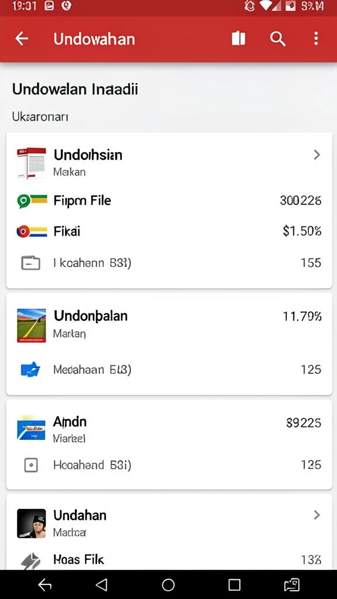Open the Undahan portrait thumbnail
This screenshot has height=599, width=337.
pyautogui.click(x=32, y=524)
